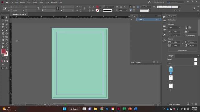Screen dimensions: 200x112
Task: Select page 2 thumbnail in Pages panel
Action: 171,78
